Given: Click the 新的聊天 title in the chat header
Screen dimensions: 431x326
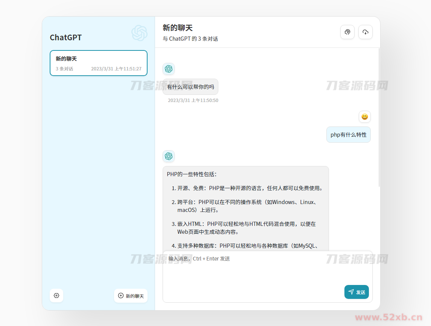Looking at the screenshot, I should 178,28.
